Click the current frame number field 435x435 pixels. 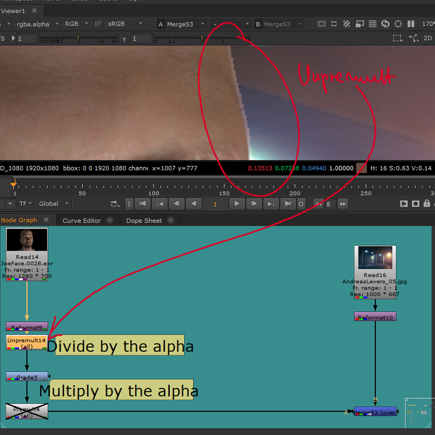pos(215,204)
